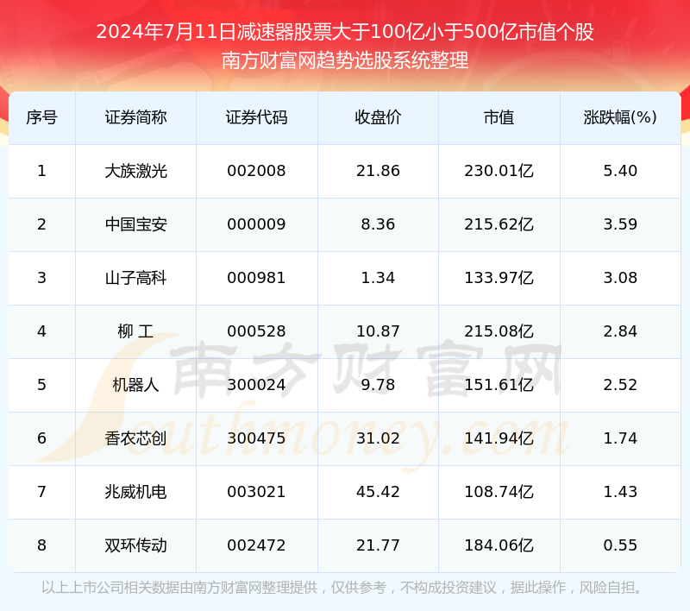This screenshot has width=690, height=611.
Task: Select the column header '市值'
Action: click(x=499, y=117)
